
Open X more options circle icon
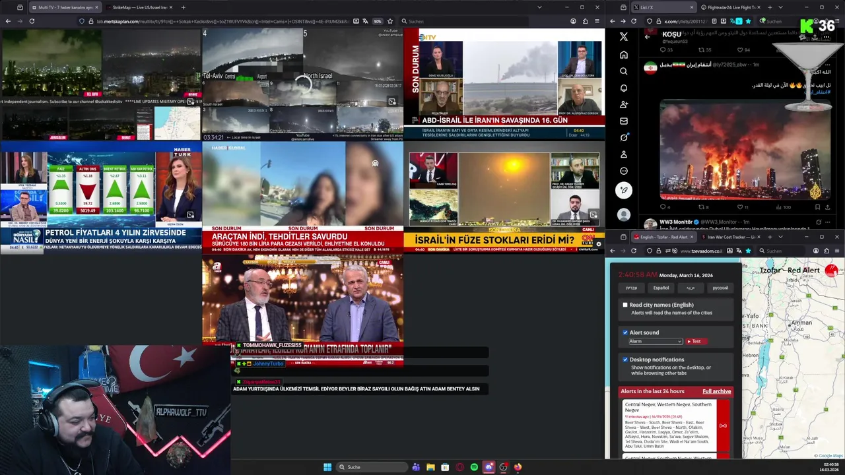pyautogui.click(x=623, y=171)
